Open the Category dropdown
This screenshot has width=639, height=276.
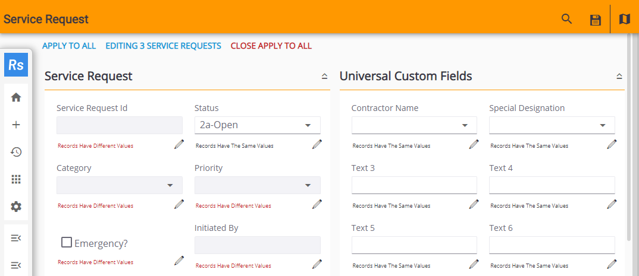(x=120, y=185)
